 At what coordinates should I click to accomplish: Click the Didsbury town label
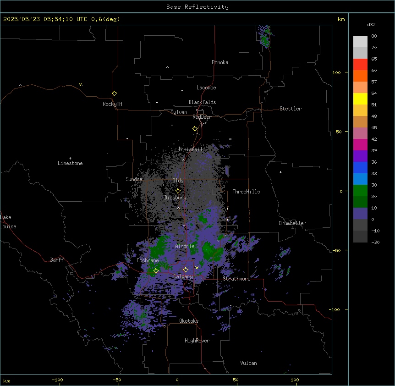click(x=176, y=198)
